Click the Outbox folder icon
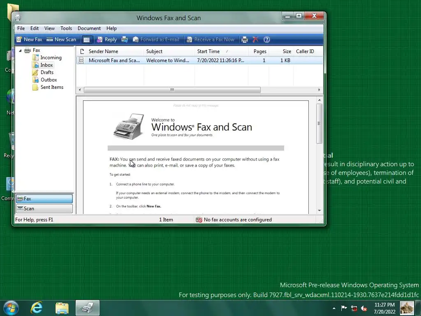The width and height of the screenshot is (421, 316). point(35,80)
